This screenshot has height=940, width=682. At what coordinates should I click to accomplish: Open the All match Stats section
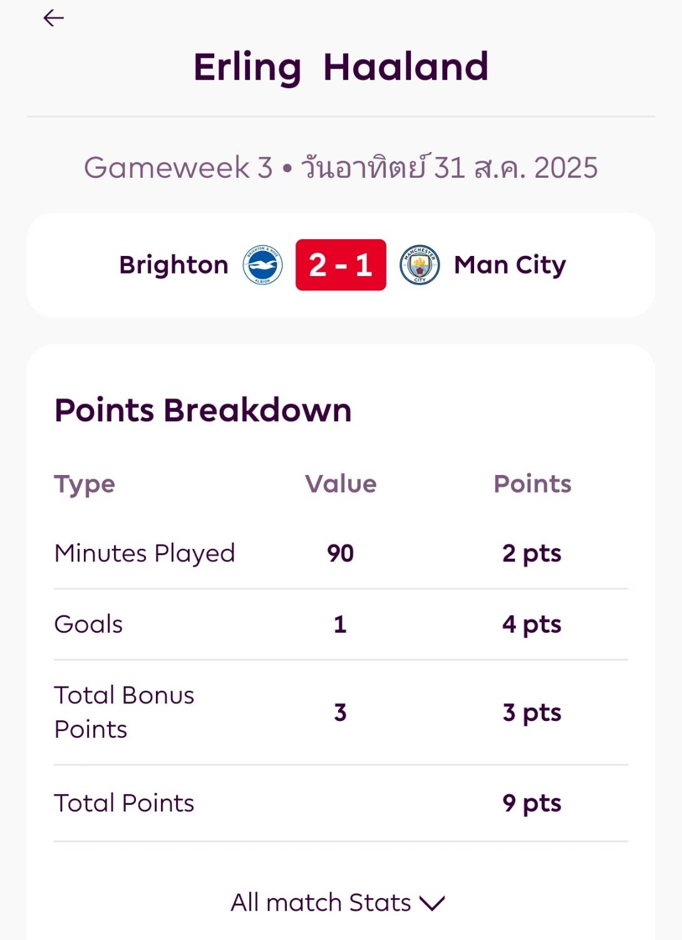click(338, 902)
